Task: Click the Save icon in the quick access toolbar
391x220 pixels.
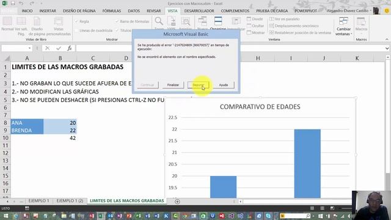Action: click(x=13, y=4)
